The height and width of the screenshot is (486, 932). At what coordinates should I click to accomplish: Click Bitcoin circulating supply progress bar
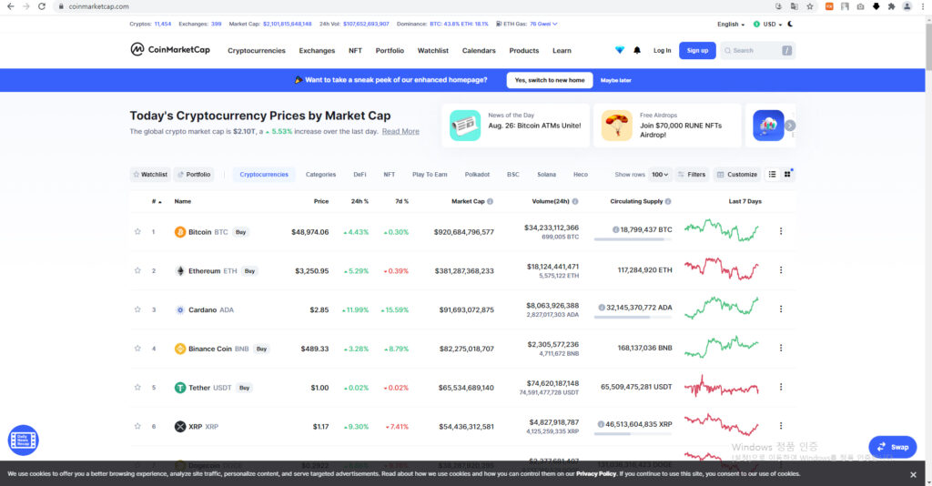click(x=633, y=239)
